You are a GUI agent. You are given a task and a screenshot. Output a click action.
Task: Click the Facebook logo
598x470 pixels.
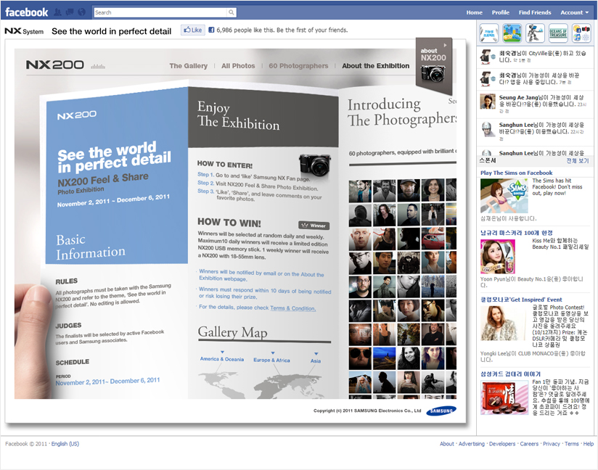click(x=26, y=12)
